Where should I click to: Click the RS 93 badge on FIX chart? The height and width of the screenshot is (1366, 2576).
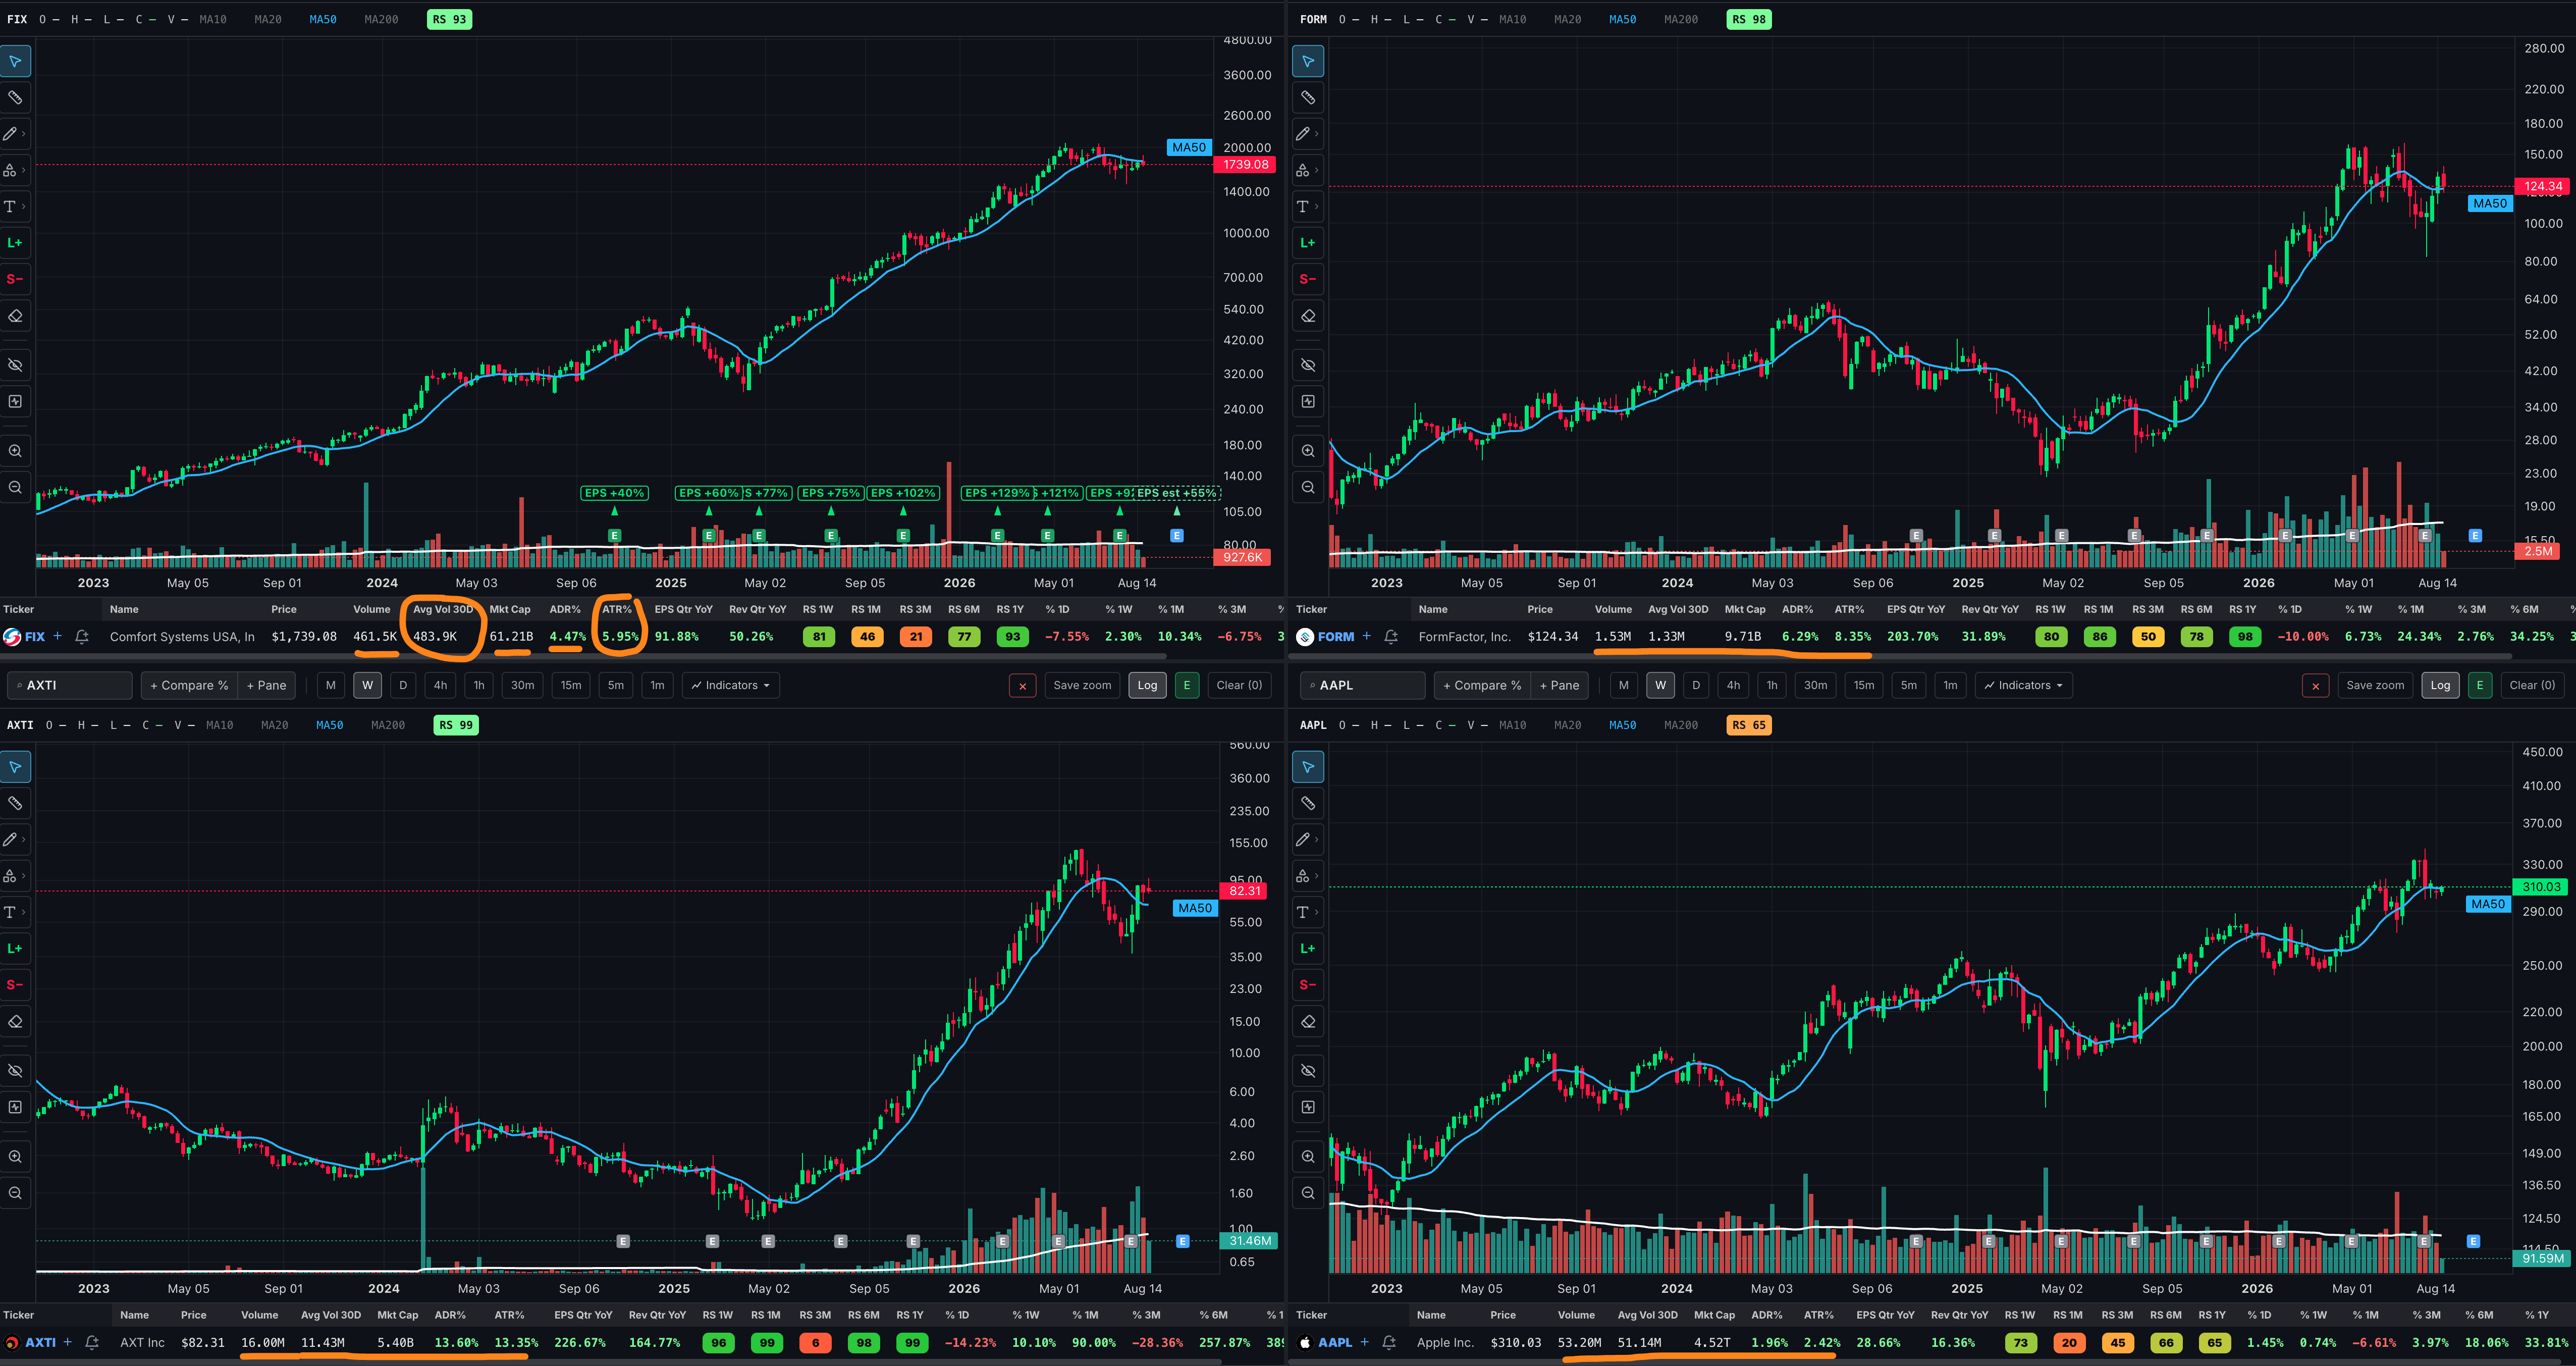point(449,19)
